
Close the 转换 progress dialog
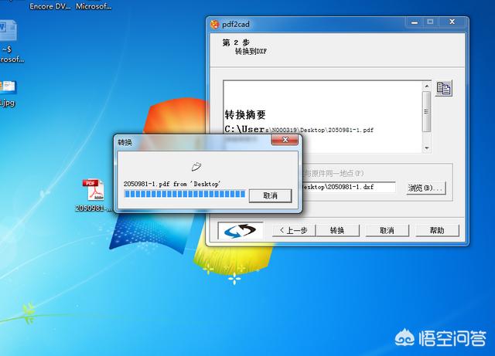coord(285,140)
